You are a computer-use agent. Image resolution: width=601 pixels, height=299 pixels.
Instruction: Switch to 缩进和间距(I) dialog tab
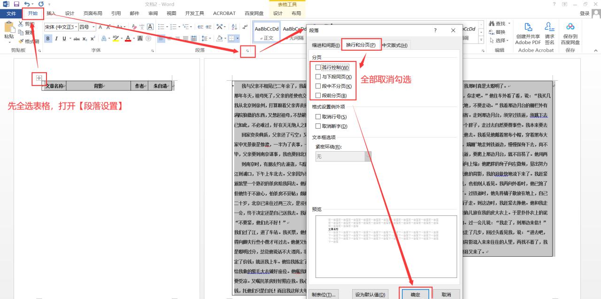point(325,45)
